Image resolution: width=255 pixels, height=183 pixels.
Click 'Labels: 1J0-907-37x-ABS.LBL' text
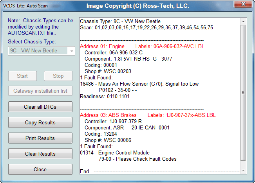[181, 115]
